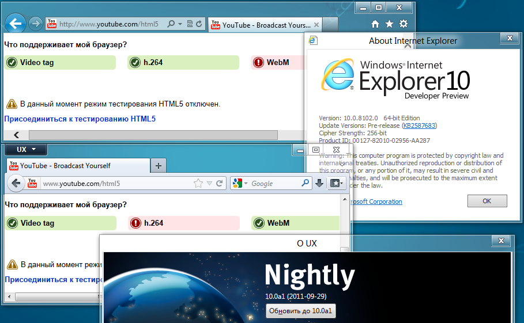
Task: Open IE address bar dropdown arrow
Action: point(180,24)
